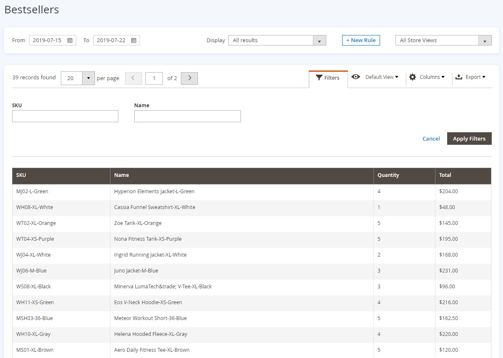Click the current page number field

pos(154,78)
